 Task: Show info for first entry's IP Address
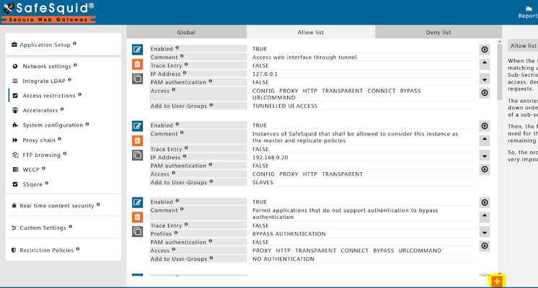(185, 73)
